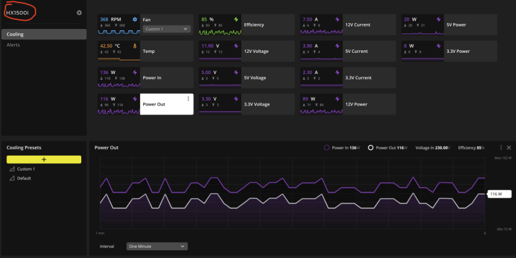Toggle Power In series in graph legend
This screenshot has width=516, height=258.
pyautogui.click(x=326, y=148)
